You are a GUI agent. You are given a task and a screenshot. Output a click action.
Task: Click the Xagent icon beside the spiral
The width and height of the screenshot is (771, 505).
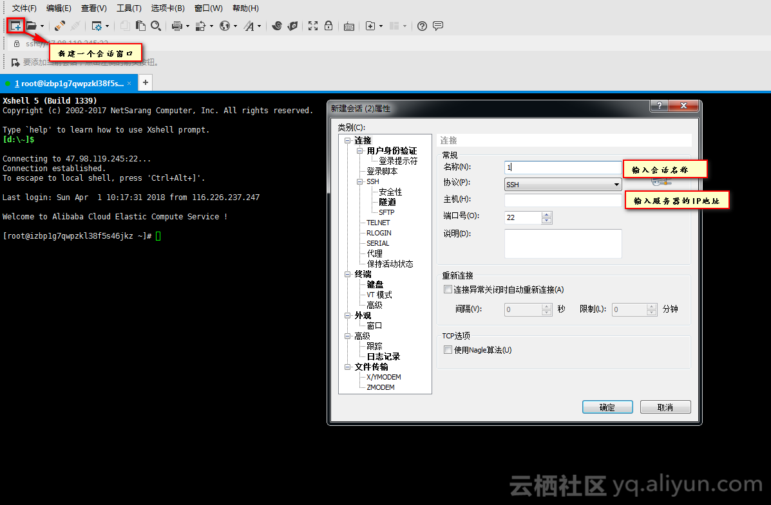pyautogui.click(x=292, y=26)
